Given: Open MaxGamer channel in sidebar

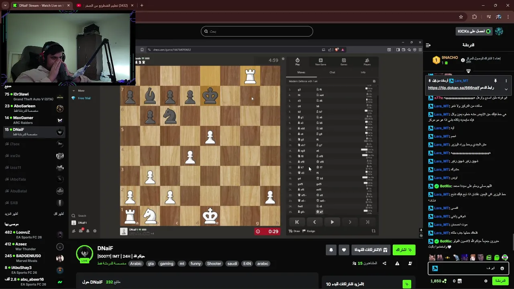Looking at the screenshot, I should tap(34, 120).
